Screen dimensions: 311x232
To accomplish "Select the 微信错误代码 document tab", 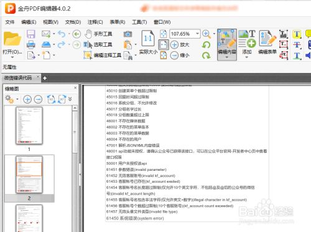I will (18, 78).
